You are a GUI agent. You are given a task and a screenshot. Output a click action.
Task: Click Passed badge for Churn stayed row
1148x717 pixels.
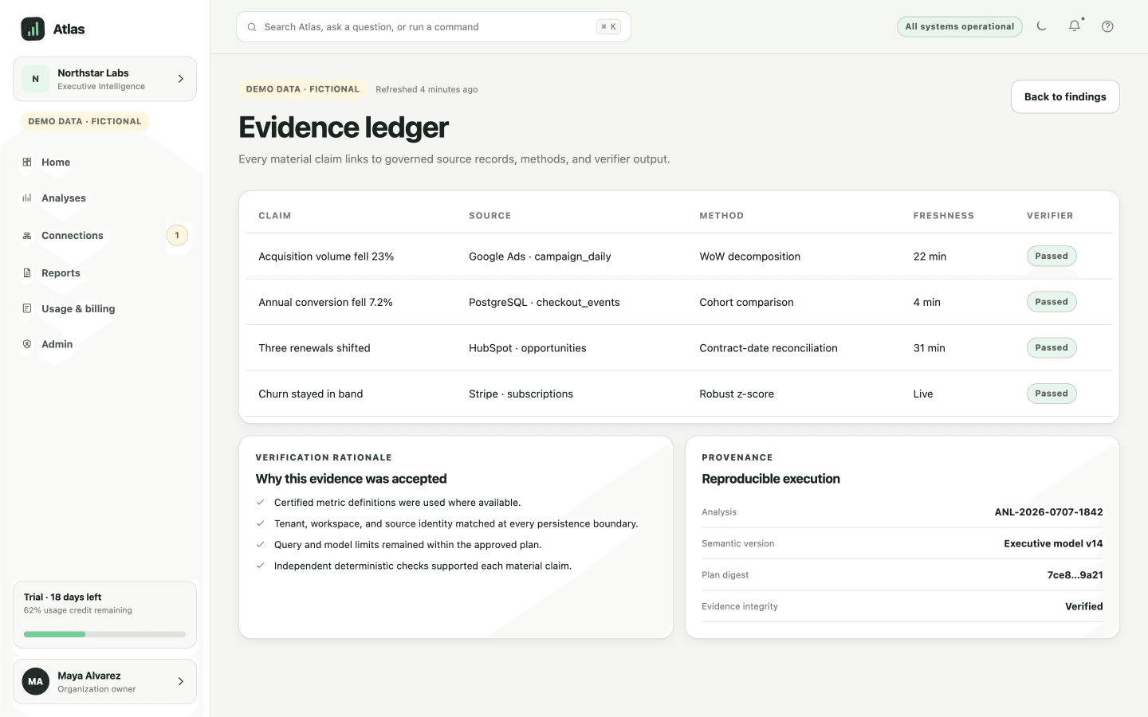coord(1052,394)
